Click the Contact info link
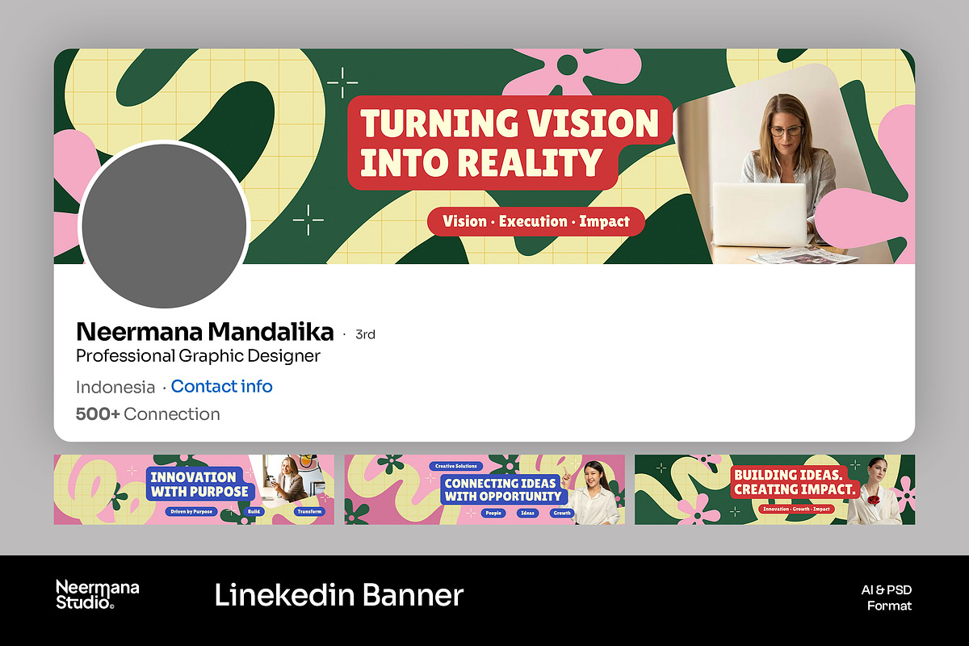Screen dimensions: 969x646 [221, 387]
